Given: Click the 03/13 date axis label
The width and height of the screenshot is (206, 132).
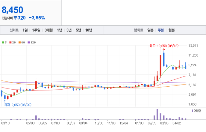Looking at the screenshot, I should click(5, 123).
